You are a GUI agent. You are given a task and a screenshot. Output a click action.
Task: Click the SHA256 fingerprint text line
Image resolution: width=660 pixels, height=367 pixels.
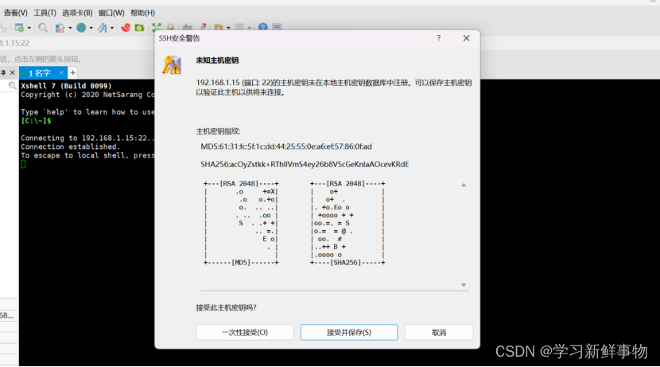point(305,164)
